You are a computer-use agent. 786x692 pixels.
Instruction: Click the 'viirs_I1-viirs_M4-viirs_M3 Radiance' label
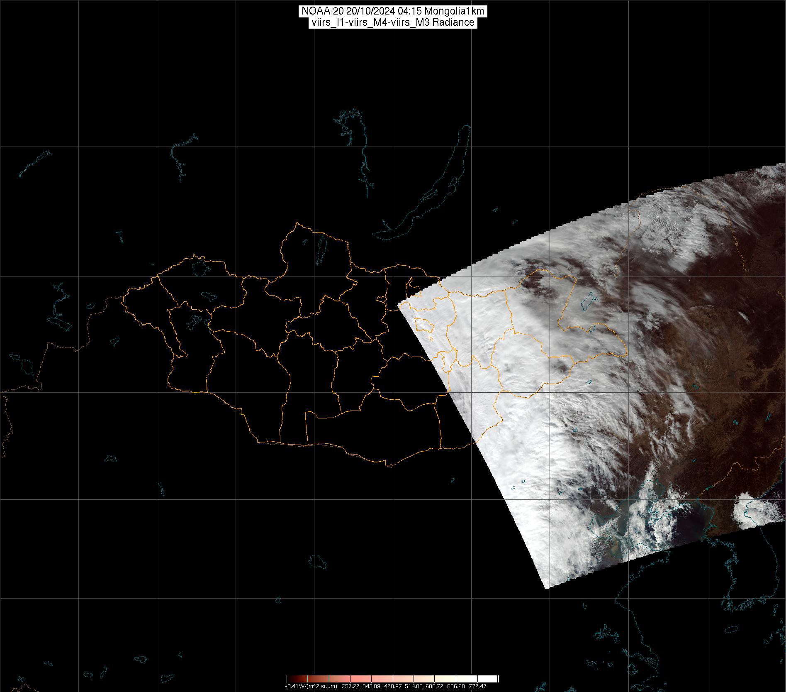coord(393,22)
